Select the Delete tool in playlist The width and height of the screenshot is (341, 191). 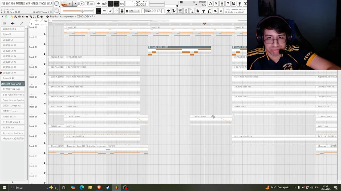(x=19, y=17)
